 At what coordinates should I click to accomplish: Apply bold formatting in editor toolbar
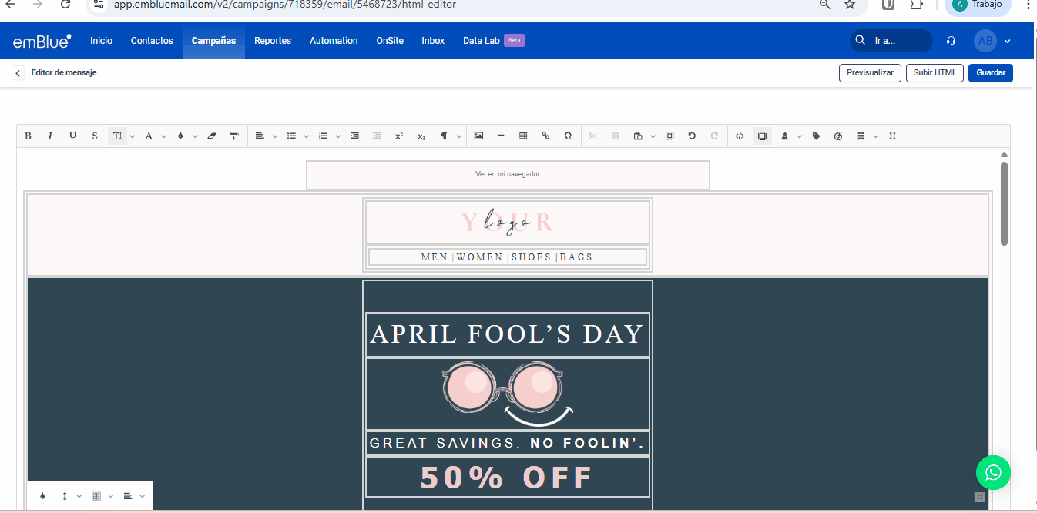pyautogui.click(x=28, y=136)
